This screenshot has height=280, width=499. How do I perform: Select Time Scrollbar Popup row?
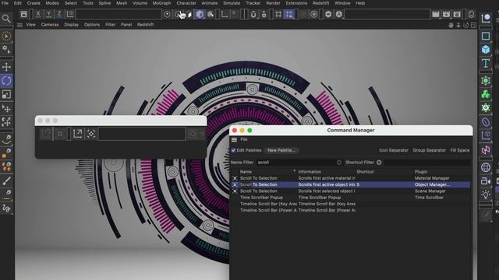[350, 198]
